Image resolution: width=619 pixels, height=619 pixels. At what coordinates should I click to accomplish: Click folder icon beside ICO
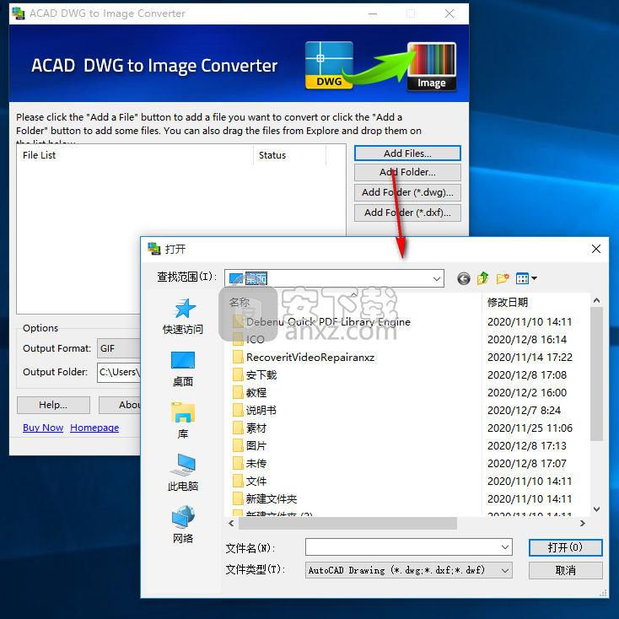pyautogui.click(x=238, y=339)
